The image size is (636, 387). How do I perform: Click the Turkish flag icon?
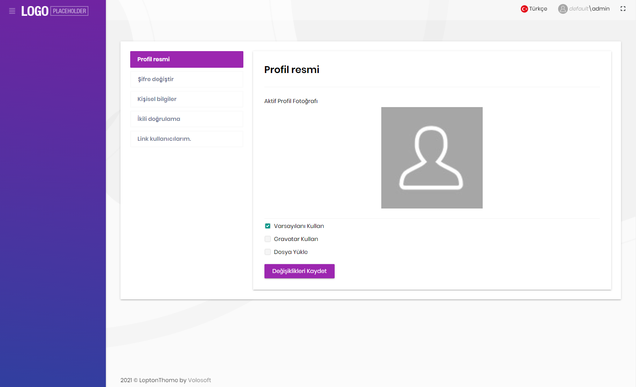point(524,9)
